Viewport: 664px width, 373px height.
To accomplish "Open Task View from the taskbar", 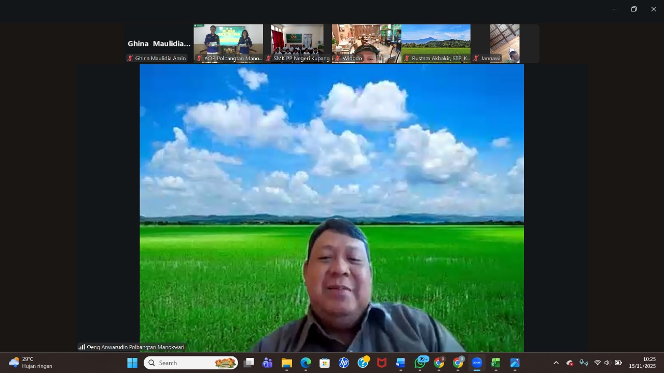I will point(249,363).
